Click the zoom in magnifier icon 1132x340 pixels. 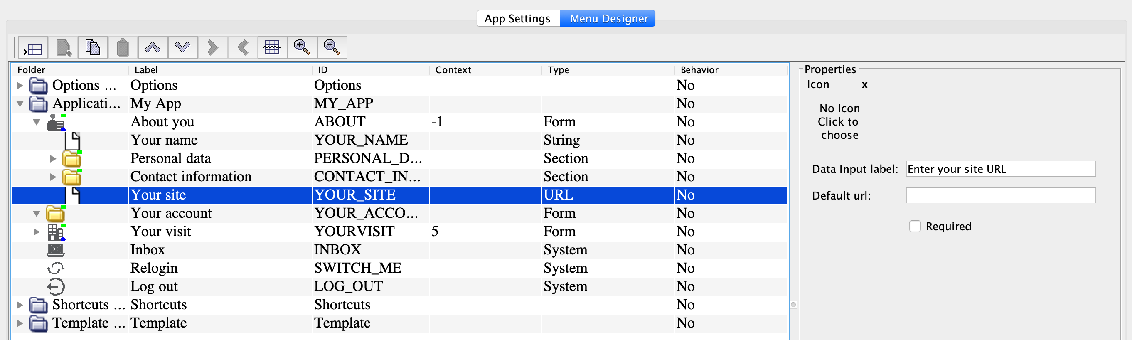[302, 47]
